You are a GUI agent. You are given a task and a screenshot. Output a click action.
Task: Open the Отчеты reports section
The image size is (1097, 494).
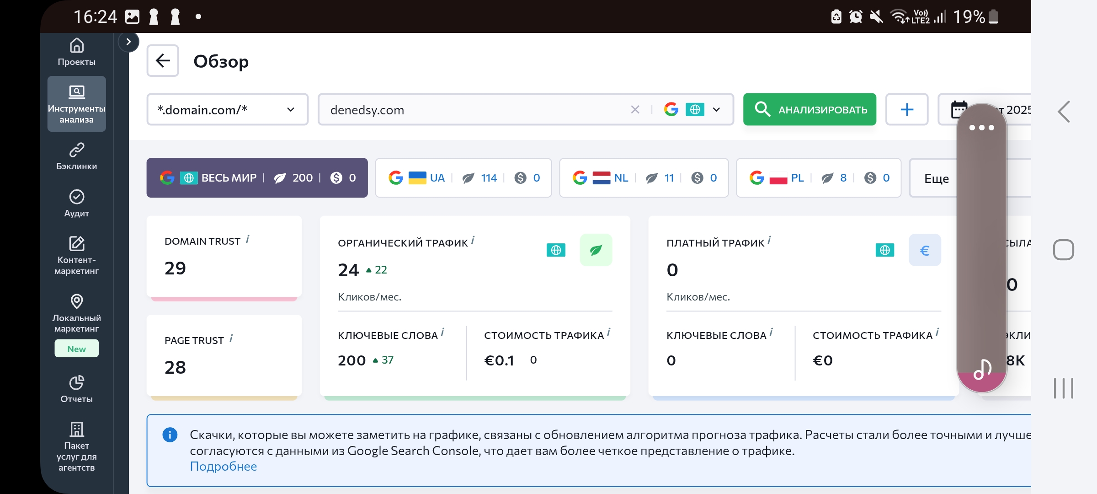pos(76,389)
